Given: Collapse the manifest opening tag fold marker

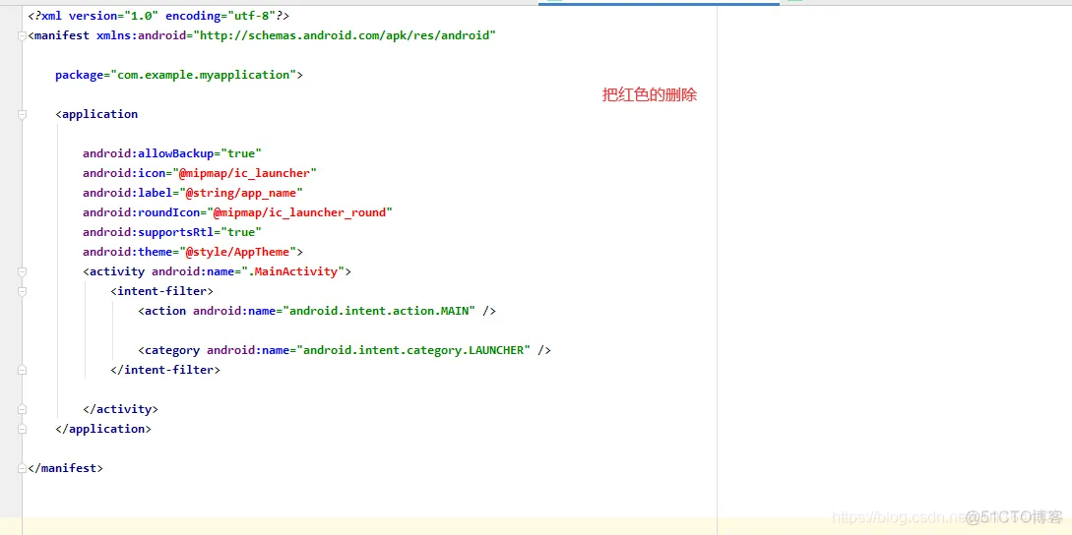Looking at the screenshot, I should click(x=22, y=35).
